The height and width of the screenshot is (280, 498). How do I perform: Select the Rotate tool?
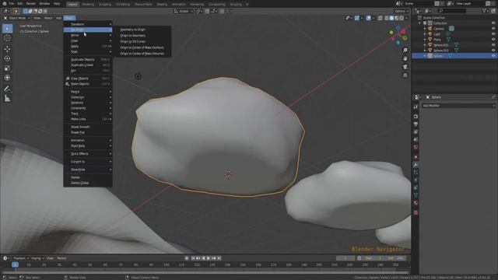7,58
